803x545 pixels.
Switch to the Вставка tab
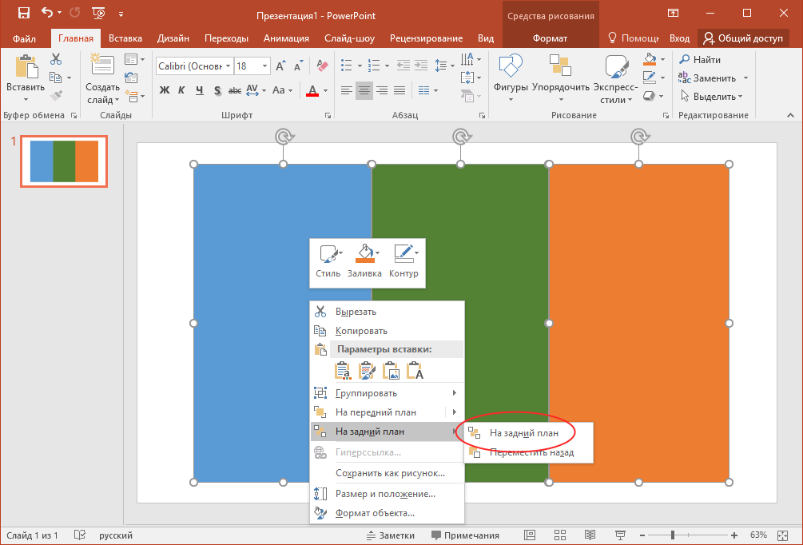click(x=125, y=38)
